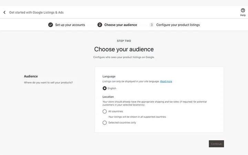
Task: Click the Get started with Google Listings title
Action: point(36,12)
